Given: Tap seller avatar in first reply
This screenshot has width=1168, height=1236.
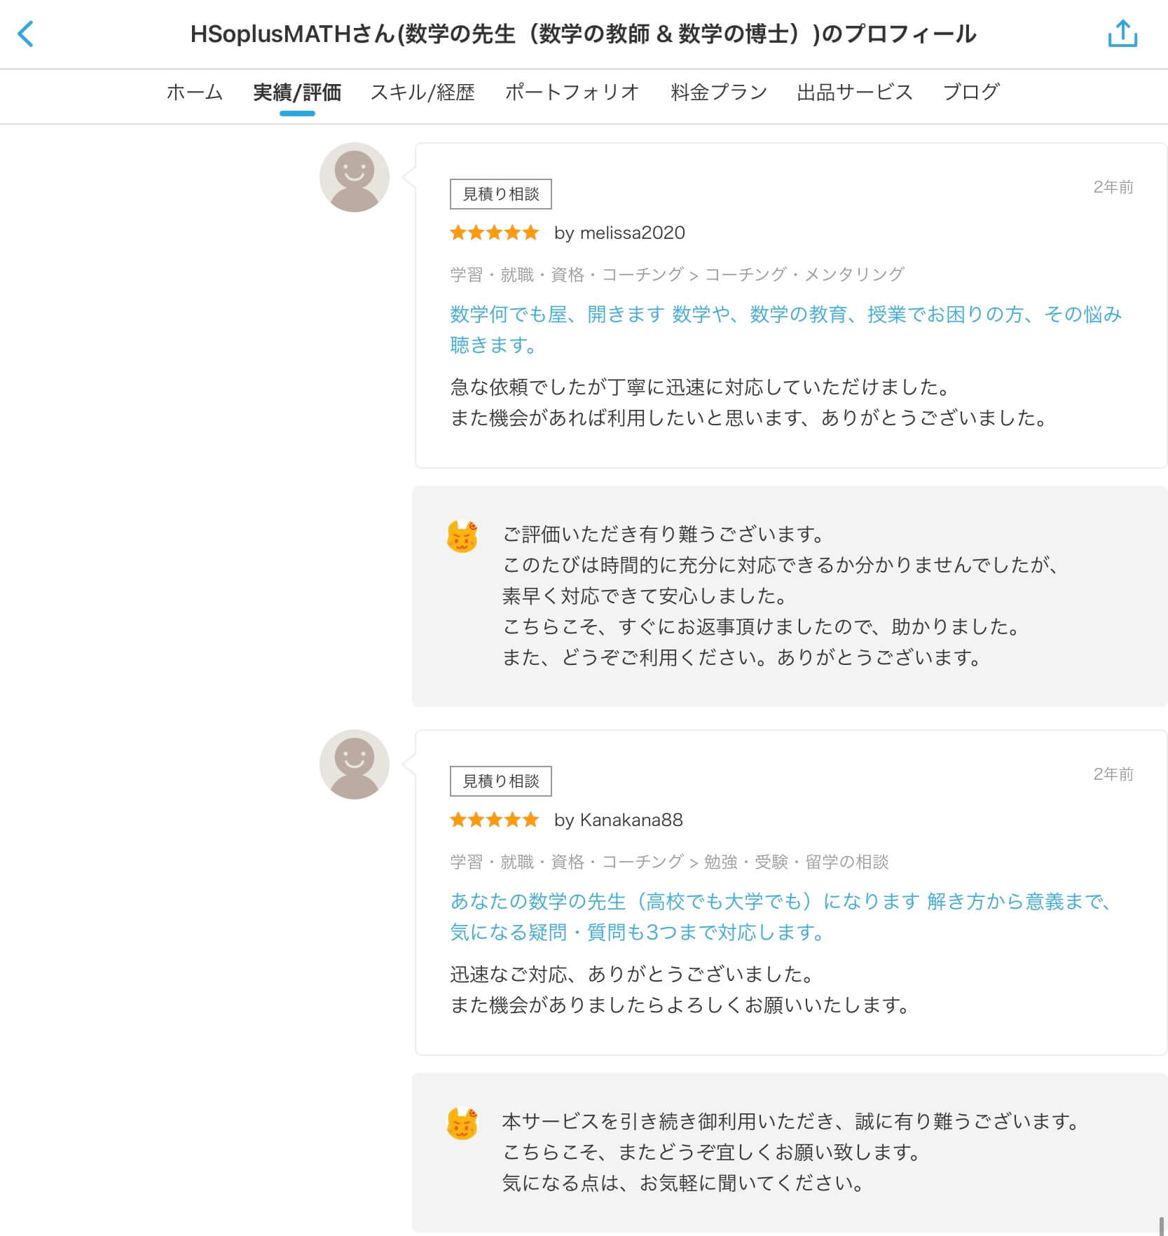Looking at the screenshot, I should pos(462,537).
